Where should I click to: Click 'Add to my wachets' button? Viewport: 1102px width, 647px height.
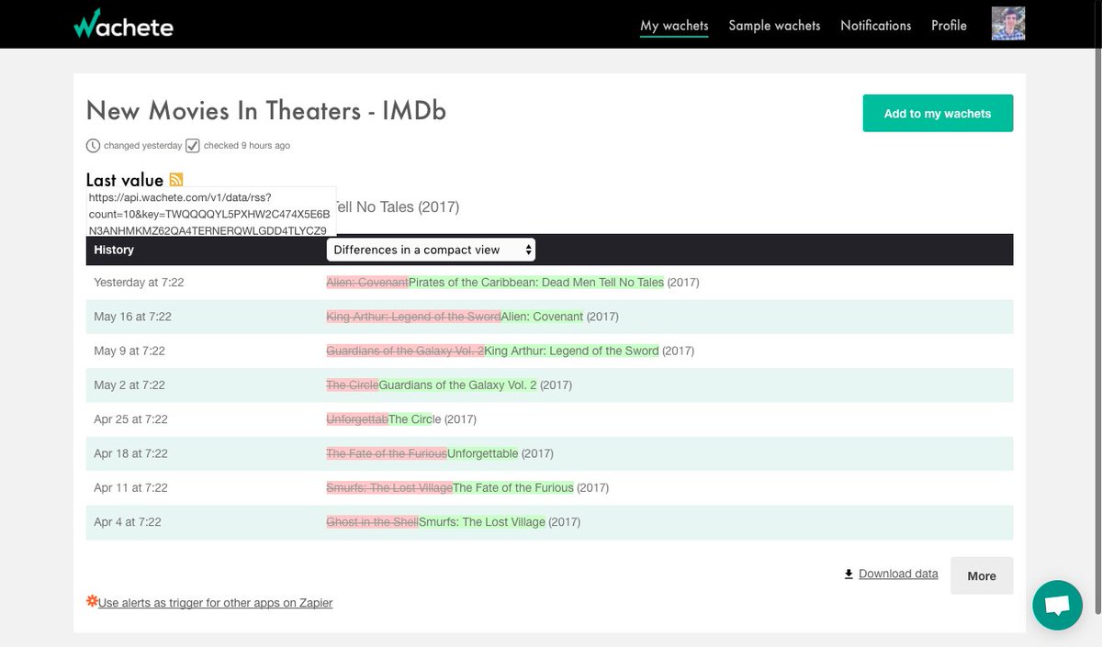point(938,114)
